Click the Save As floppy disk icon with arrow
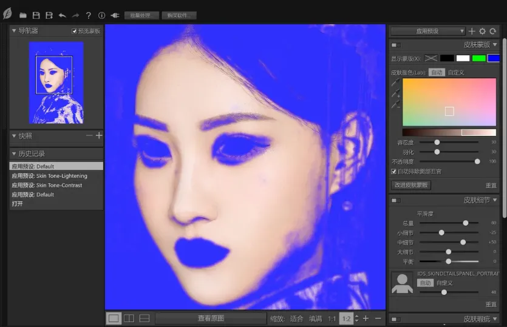The height and width of the screenshot is (327, 507). click(x=49, y=15)
